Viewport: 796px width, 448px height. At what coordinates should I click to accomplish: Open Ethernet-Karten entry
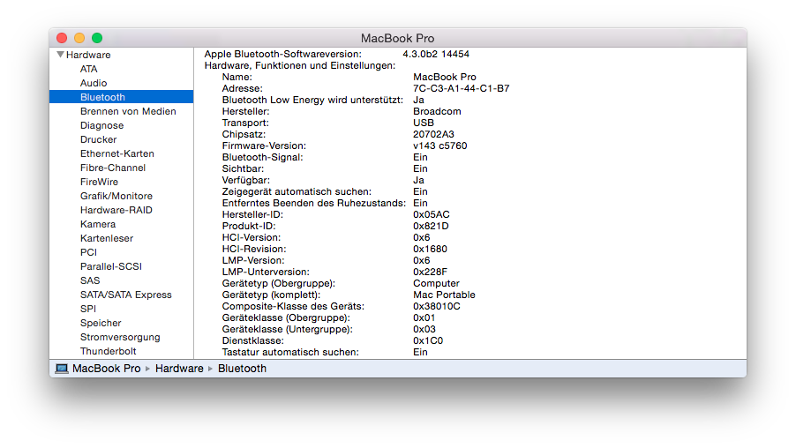[x=116, y=153]
